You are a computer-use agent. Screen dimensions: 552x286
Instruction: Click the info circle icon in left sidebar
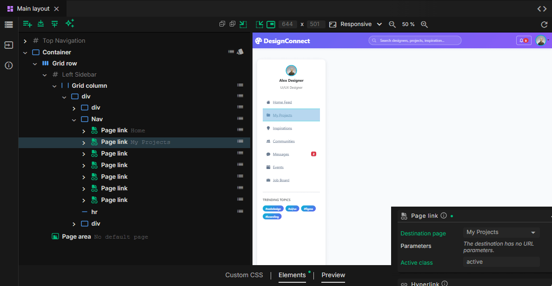tap(9, 65)
